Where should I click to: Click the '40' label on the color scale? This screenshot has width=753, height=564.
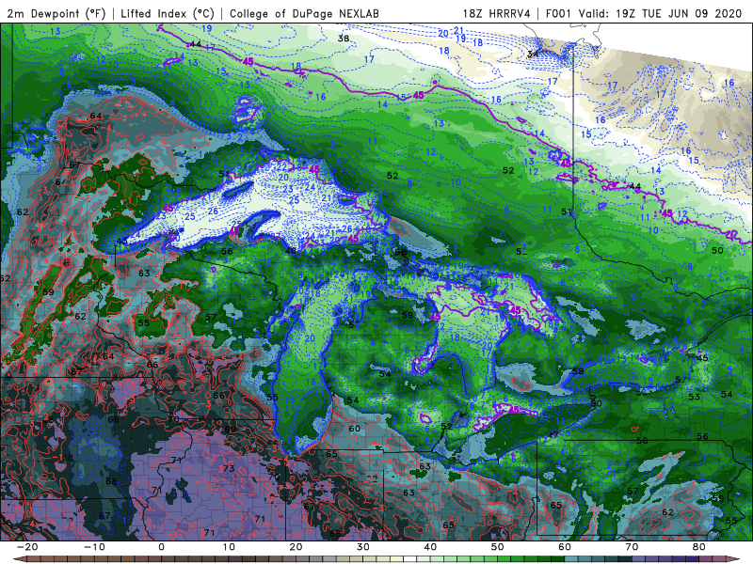click(430, 547)
